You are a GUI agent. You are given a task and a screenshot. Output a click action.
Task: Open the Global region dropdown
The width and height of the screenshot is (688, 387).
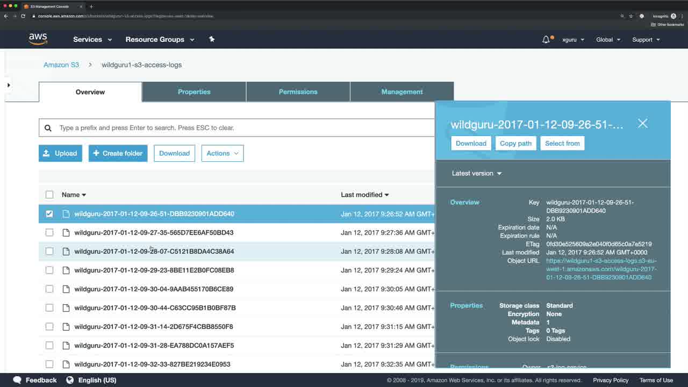608,40
